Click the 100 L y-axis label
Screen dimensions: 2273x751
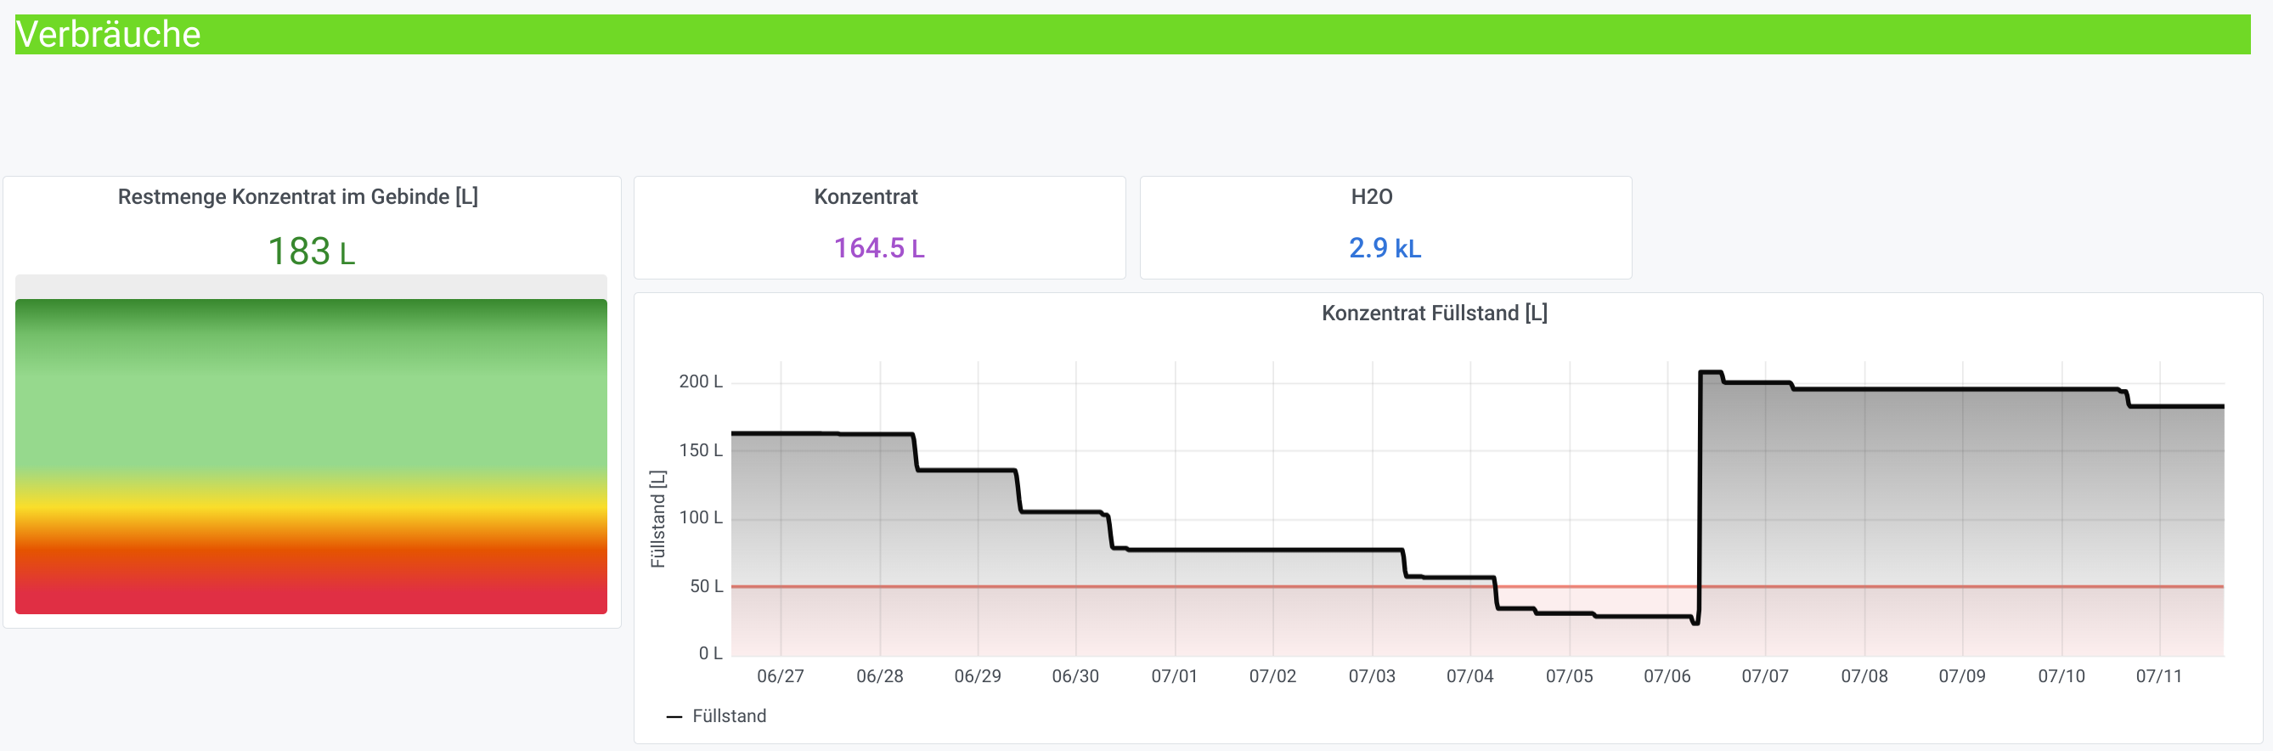[701, 517]
